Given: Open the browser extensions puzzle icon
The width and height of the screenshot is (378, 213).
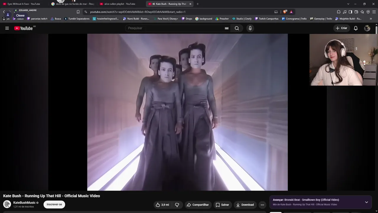Looking at the screenshot, I should point(339,12).
